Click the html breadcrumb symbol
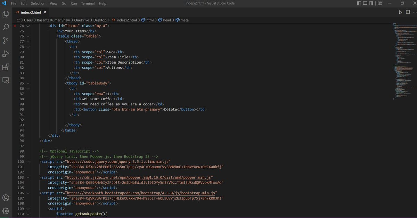417x218 pixels. click(150, 20)
